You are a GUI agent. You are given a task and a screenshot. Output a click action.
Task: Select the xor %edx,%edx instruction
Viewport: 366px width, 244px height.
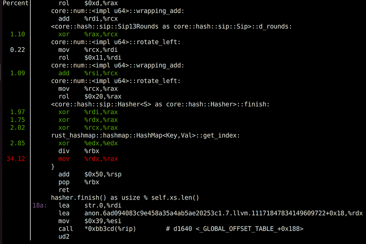[88, 143]
